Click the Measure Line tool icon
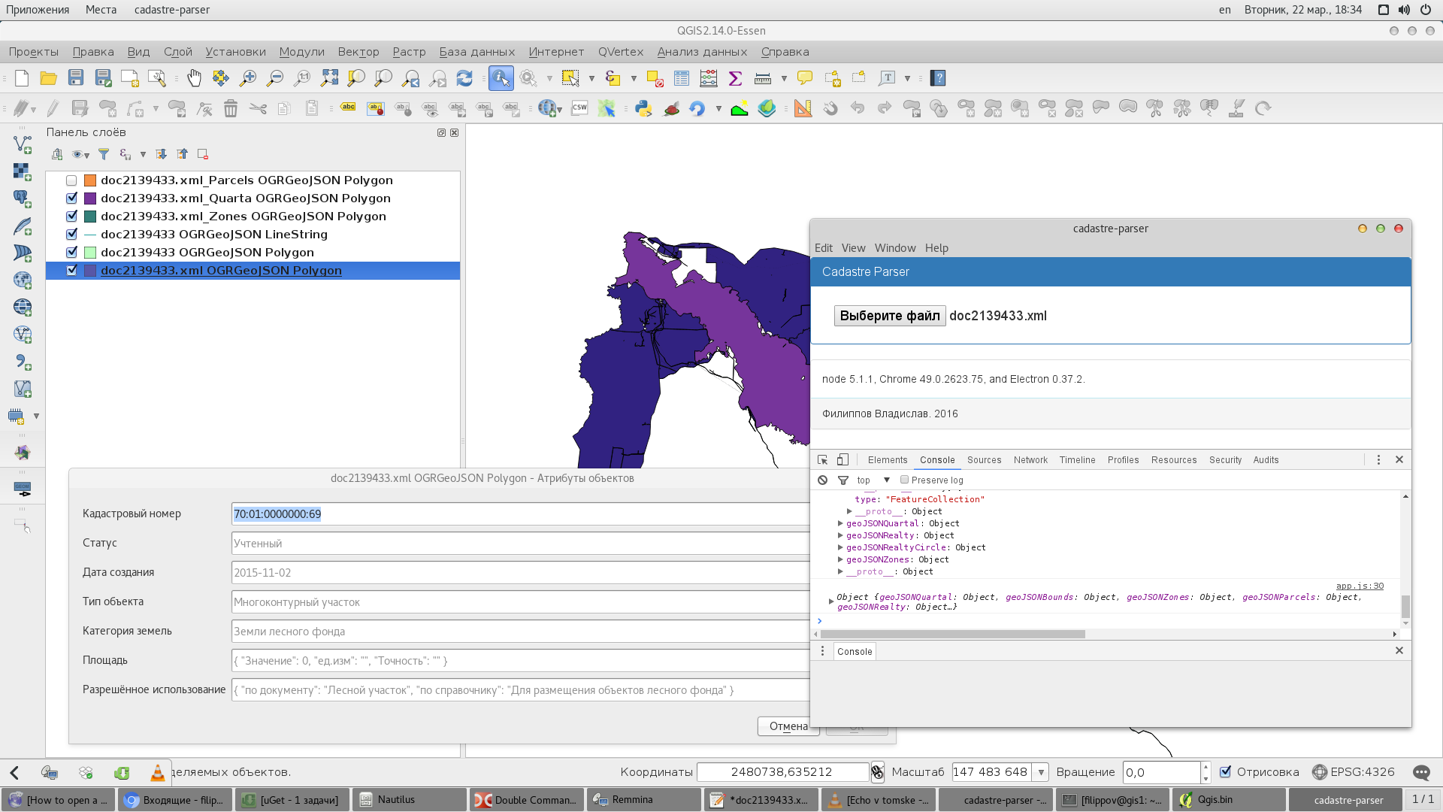1443x812 pixels. 762,77
